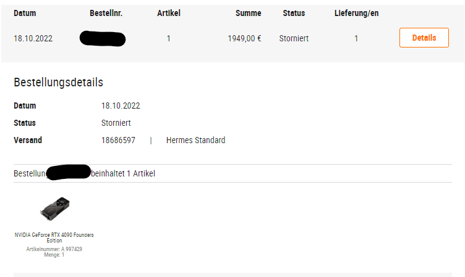Click the shipment number 18686597

(x=118, y=140)
